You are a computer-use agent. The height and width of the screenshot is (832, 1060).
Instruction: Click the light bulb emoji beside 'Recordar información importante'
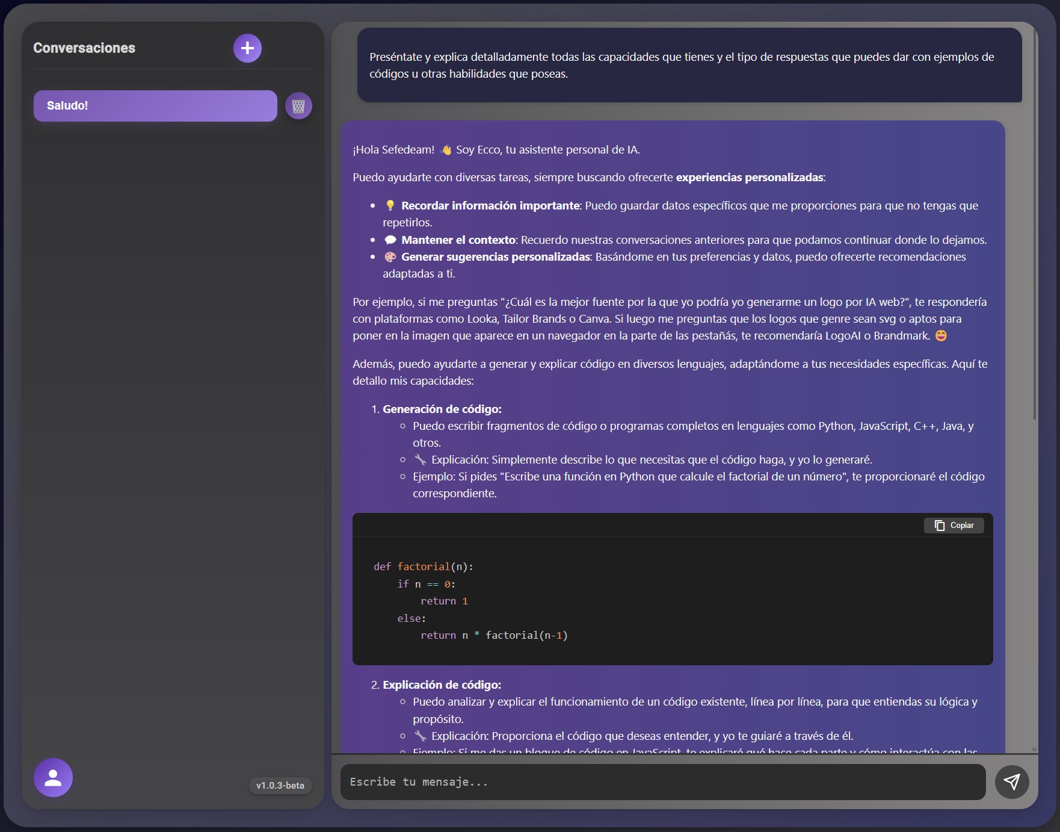[x=390, y=206]
